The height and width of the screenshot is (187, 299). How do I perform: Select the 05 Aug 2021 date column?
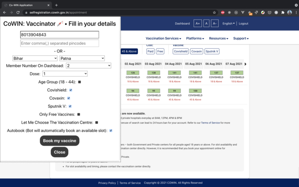[x=193, y=64]
